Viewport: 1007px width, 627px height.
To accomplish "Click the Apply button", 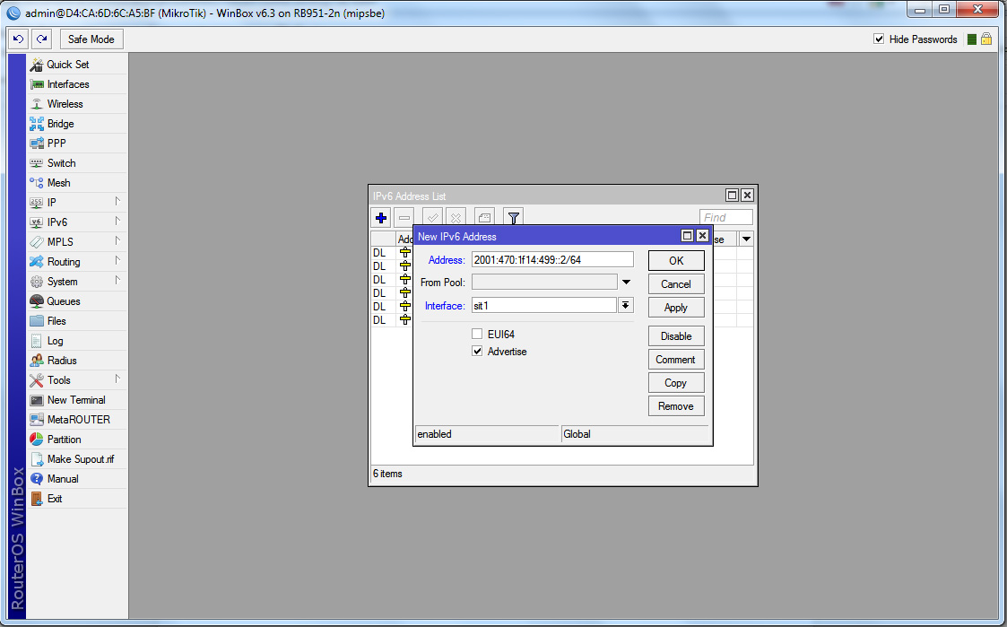I will [675, 308].
